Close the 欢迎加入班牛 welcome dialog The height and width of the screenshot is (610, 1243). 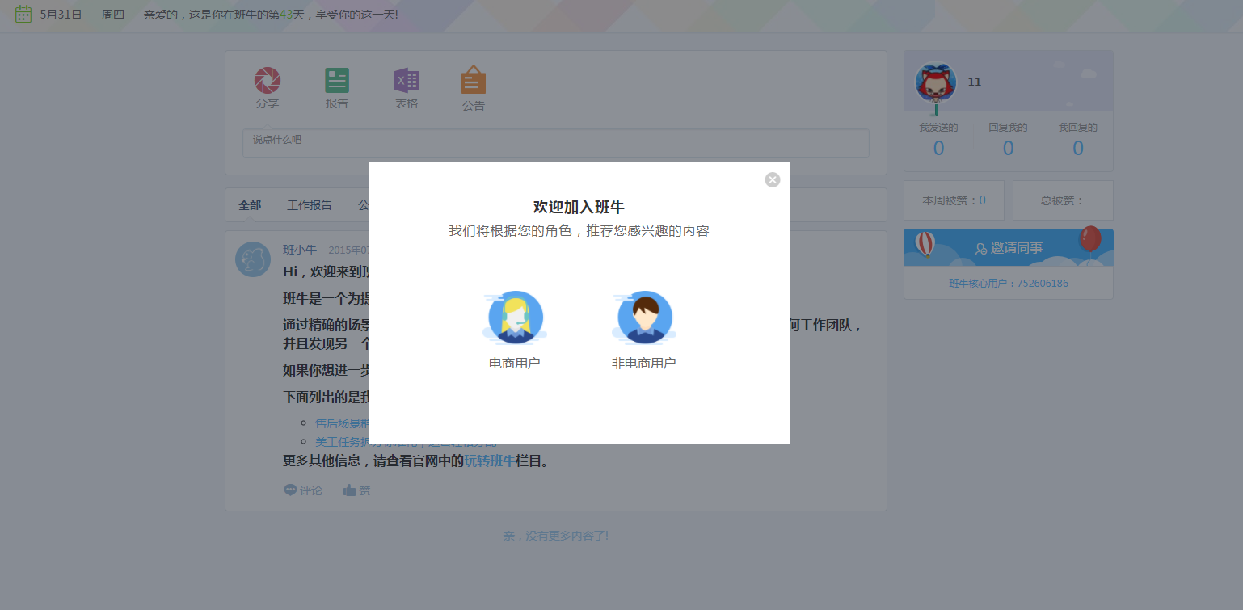(773, 179)
